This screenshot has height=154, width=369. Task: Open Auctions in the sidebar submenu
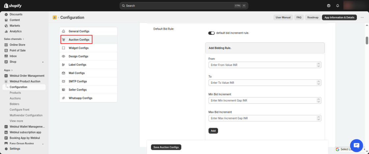15,98
